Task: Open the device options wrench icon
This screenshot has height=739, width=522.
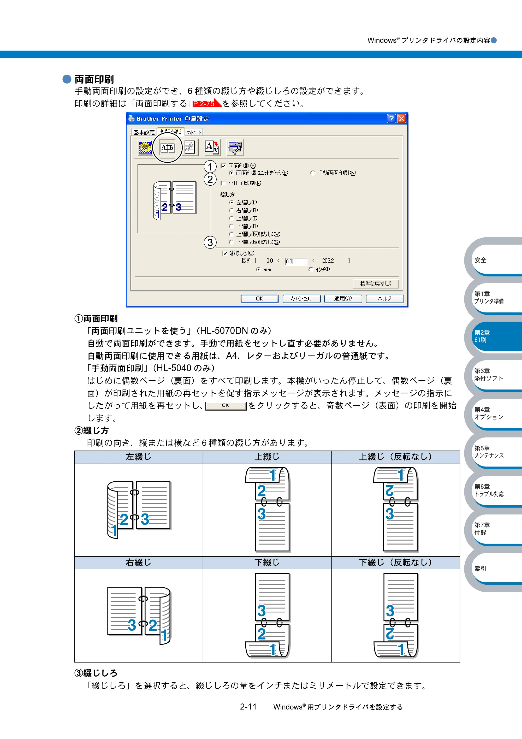Action: [x=235, y=147]
